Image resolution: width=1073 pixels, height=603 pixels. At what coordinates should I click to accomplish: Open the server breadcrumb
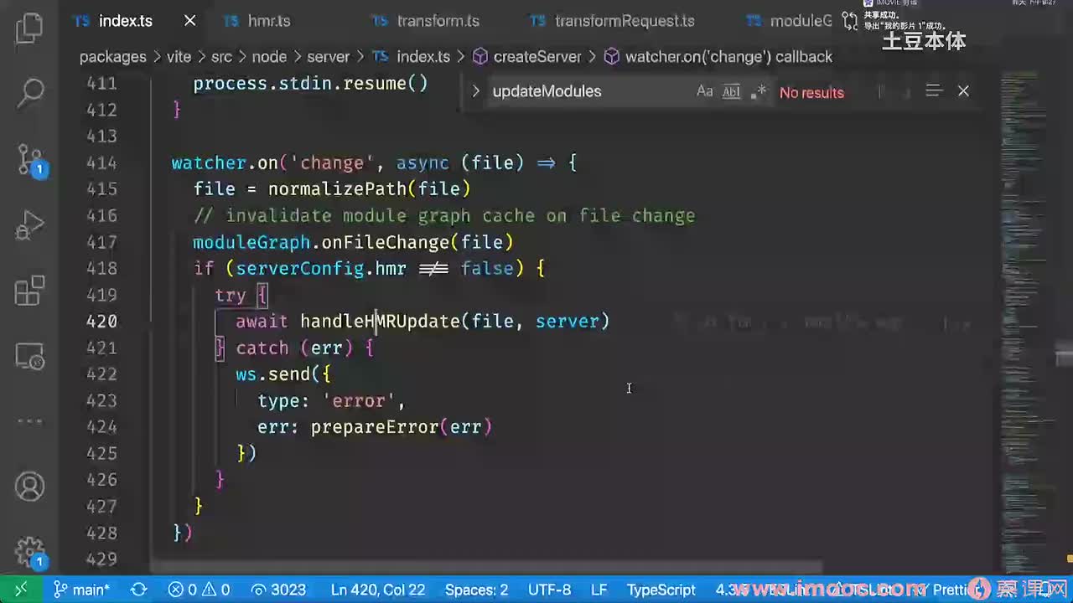click(328, 57)
